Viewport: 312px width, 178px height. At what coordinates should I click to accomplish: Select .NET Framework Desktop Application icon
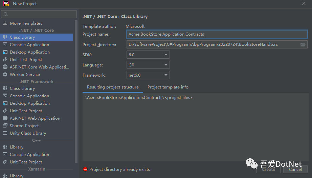click(5, 103)
